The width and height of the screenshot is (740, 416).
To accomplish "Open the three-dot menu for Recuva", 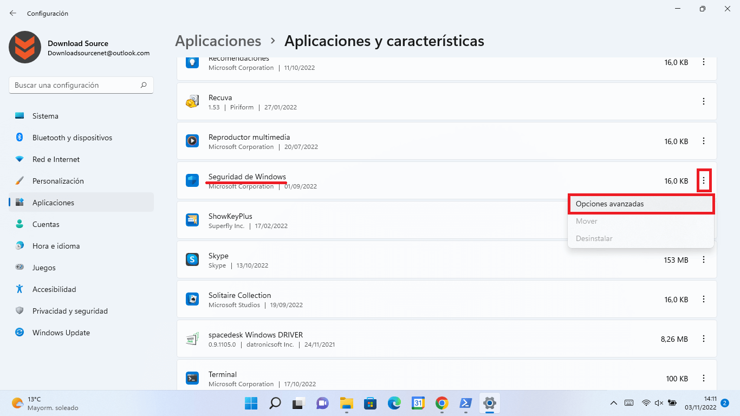I will pyautogui.click(x=704, y=101).
